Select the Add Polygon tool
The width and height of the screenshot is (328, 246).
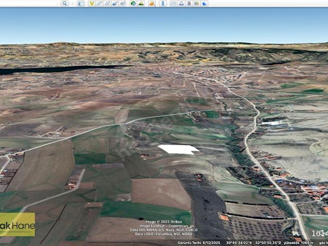click(x=99, y=3)
